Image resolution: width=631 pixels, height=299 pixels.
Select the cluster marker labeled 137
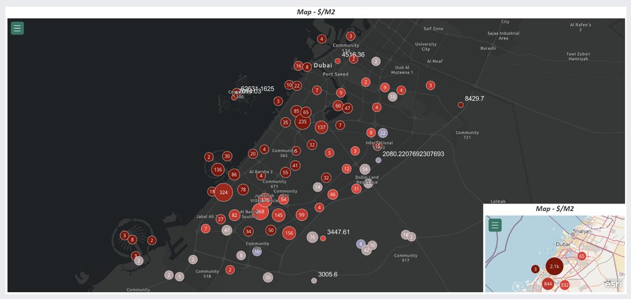click(321, 127)
